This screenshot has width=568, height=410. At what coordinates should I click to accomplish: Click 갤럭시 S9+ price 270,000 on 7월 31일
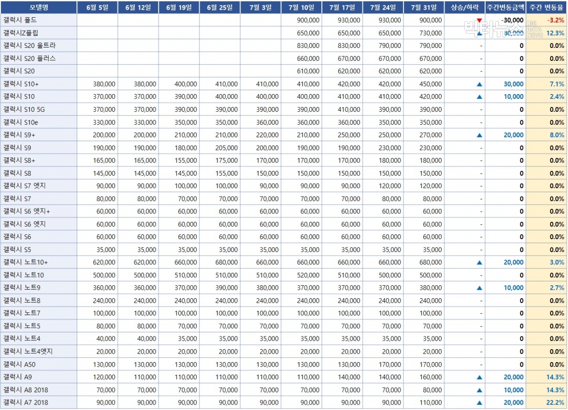coord(430,135)
